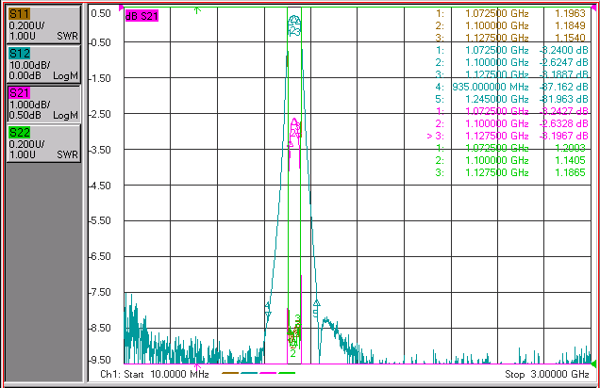Select the S22 SWR trace button
The height and width of the screenshot is (388, 600).
point(43,143)
